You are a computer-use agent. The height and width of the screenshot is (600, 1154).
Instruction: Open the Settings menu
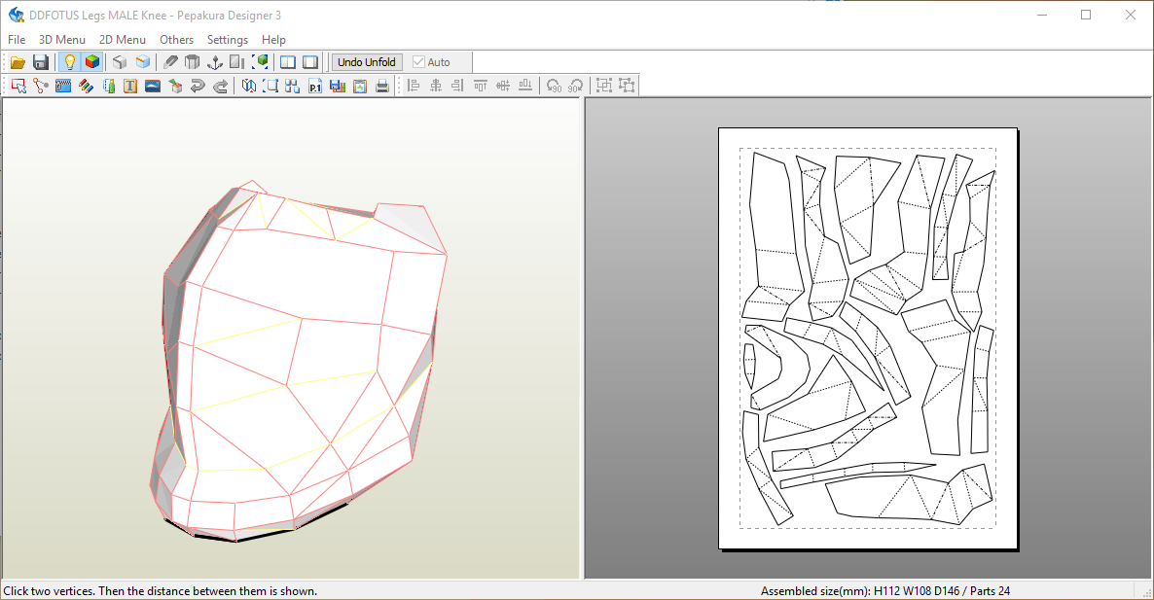[228, 40]
